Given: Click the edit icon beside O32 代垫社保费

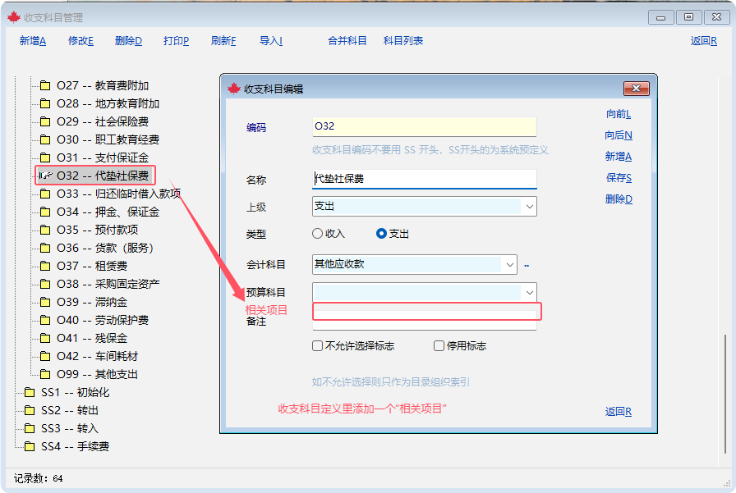Looking at the screenshot, I should coord(44,176).
